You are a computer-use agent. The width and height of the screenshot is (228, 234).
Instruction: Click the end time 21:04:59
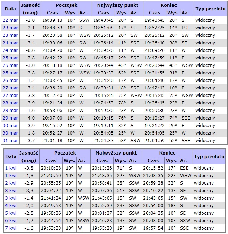coord(154,140)
